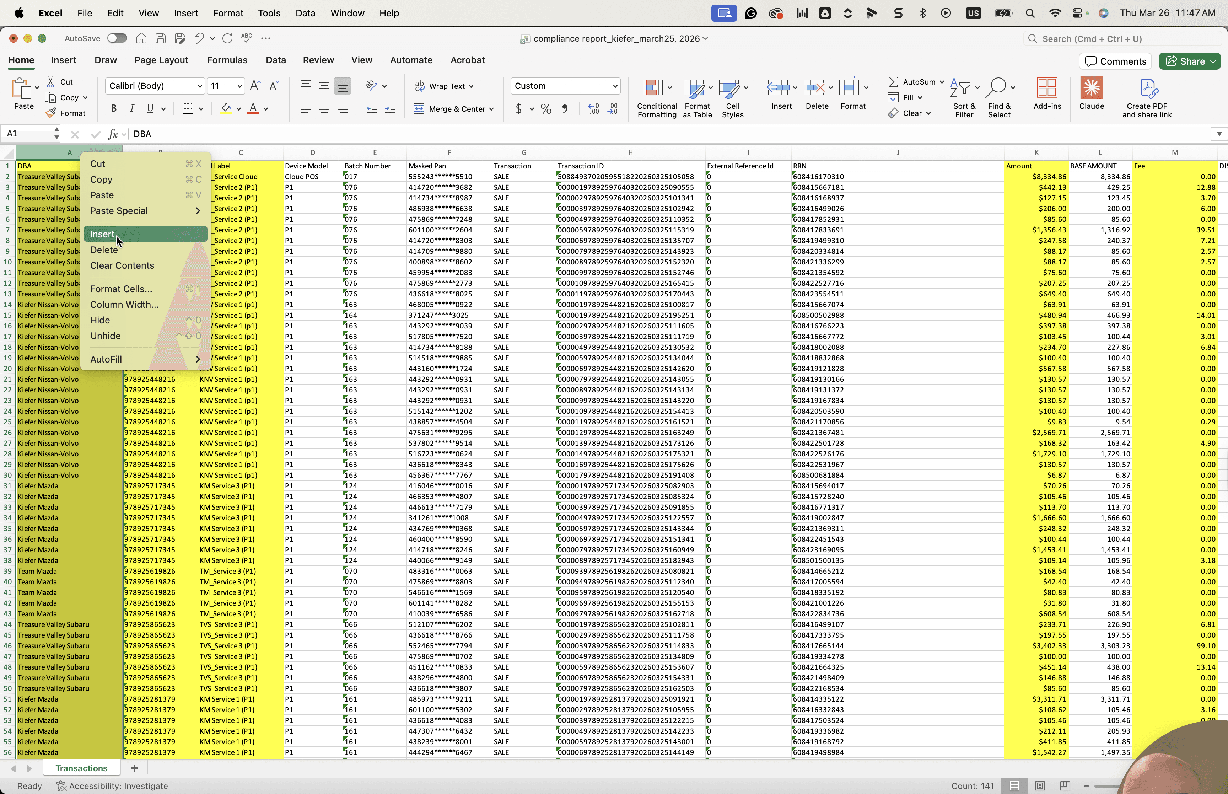Click the Font Color red swatch
Screen dimensions: 1228x794
point(253,108)
